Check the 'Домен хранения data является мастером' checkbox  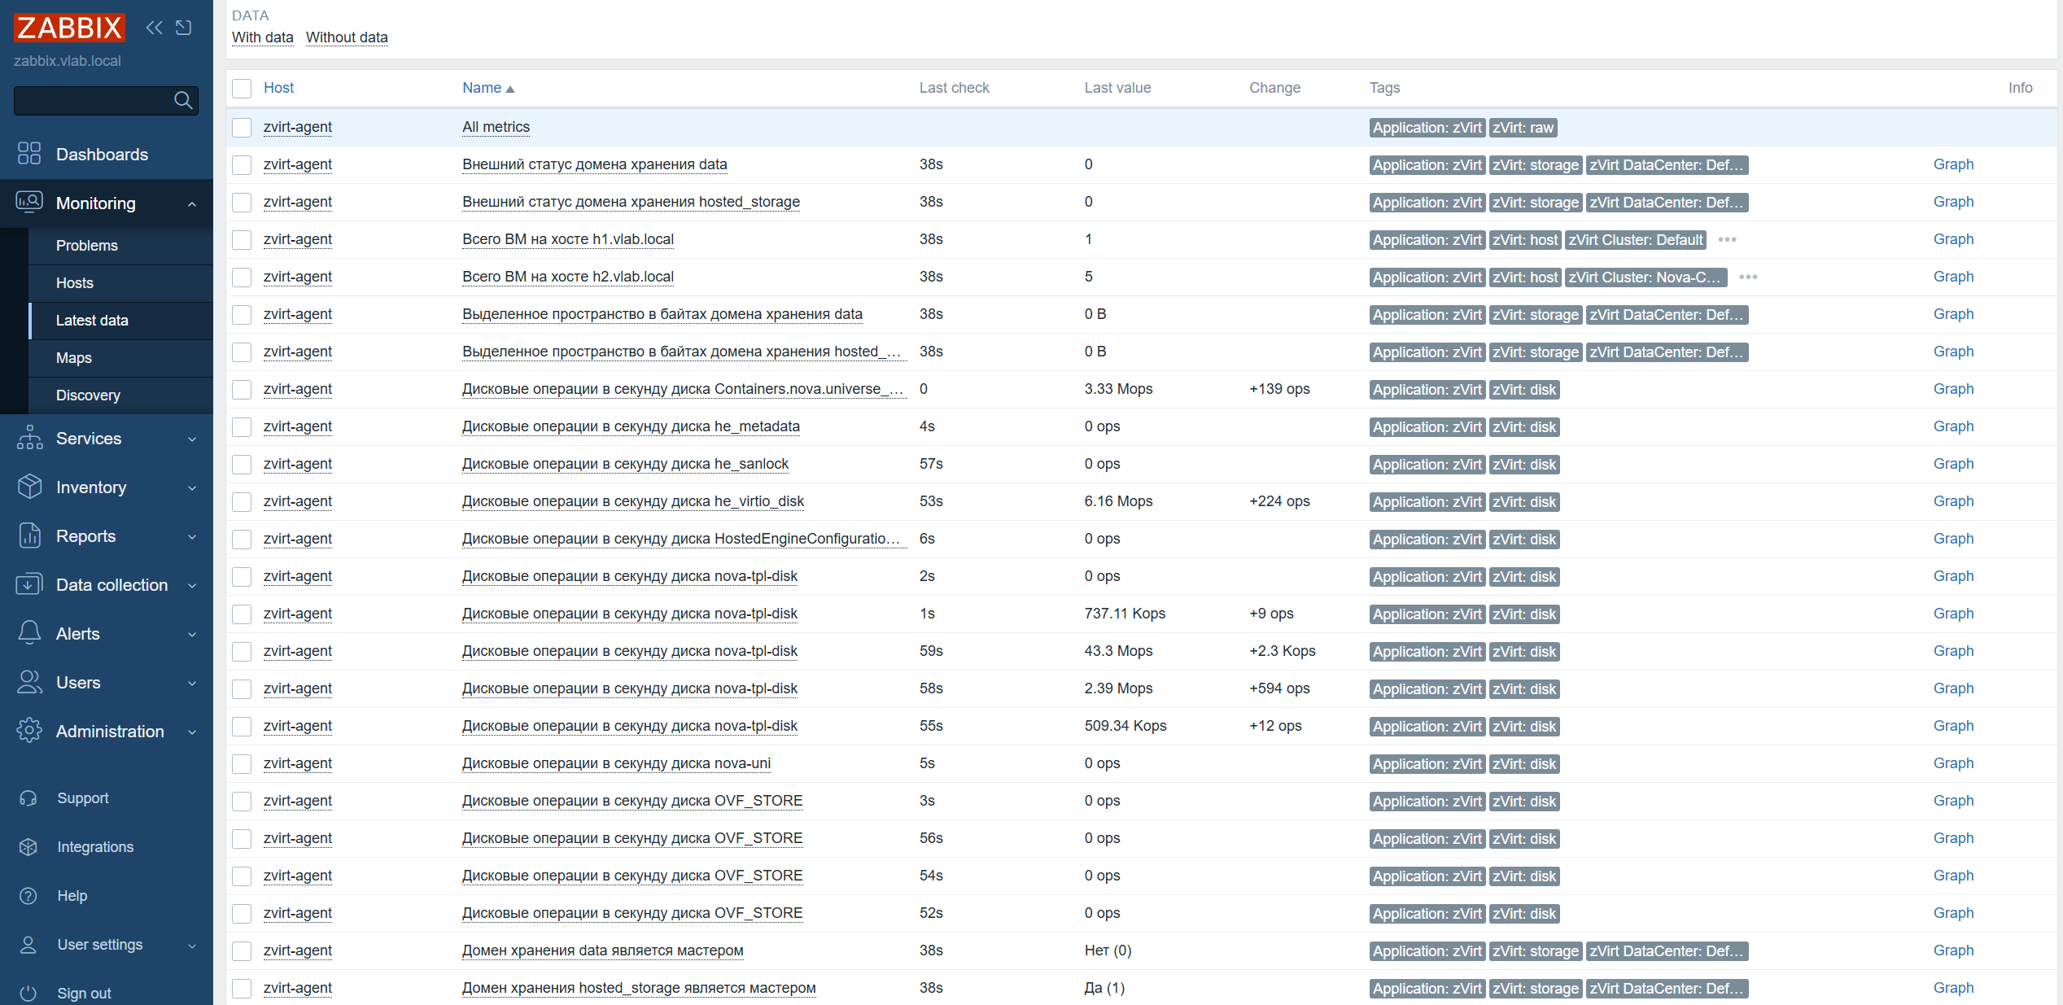pos(242,950)
